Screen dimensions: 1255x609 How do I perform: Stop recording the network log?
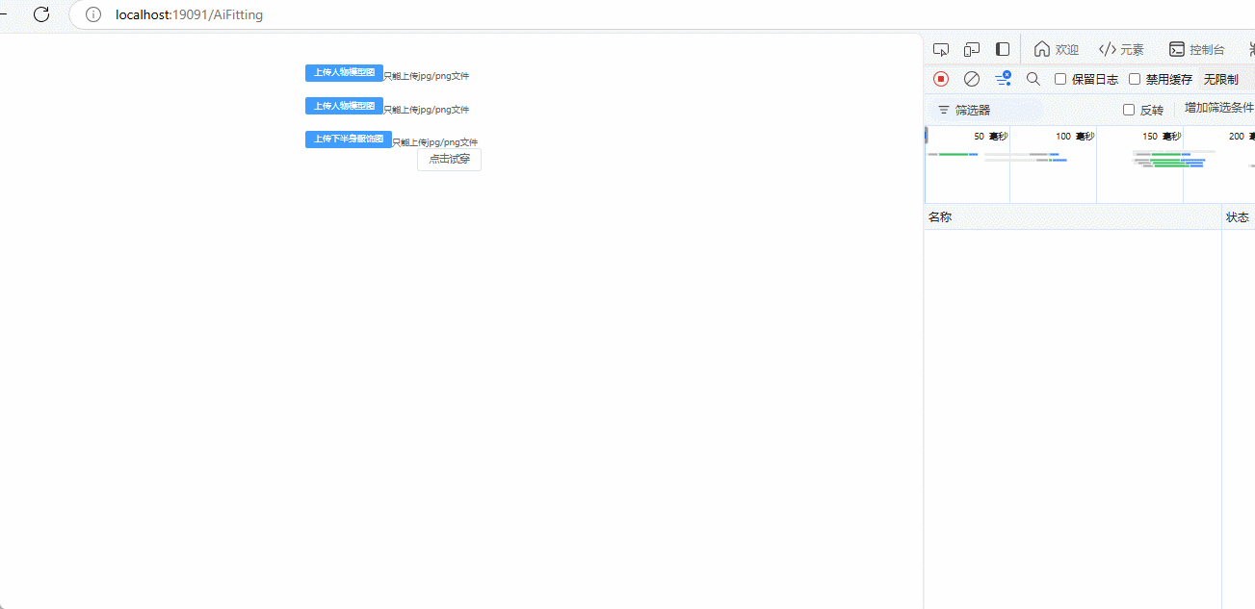click(x=941, y=79)
